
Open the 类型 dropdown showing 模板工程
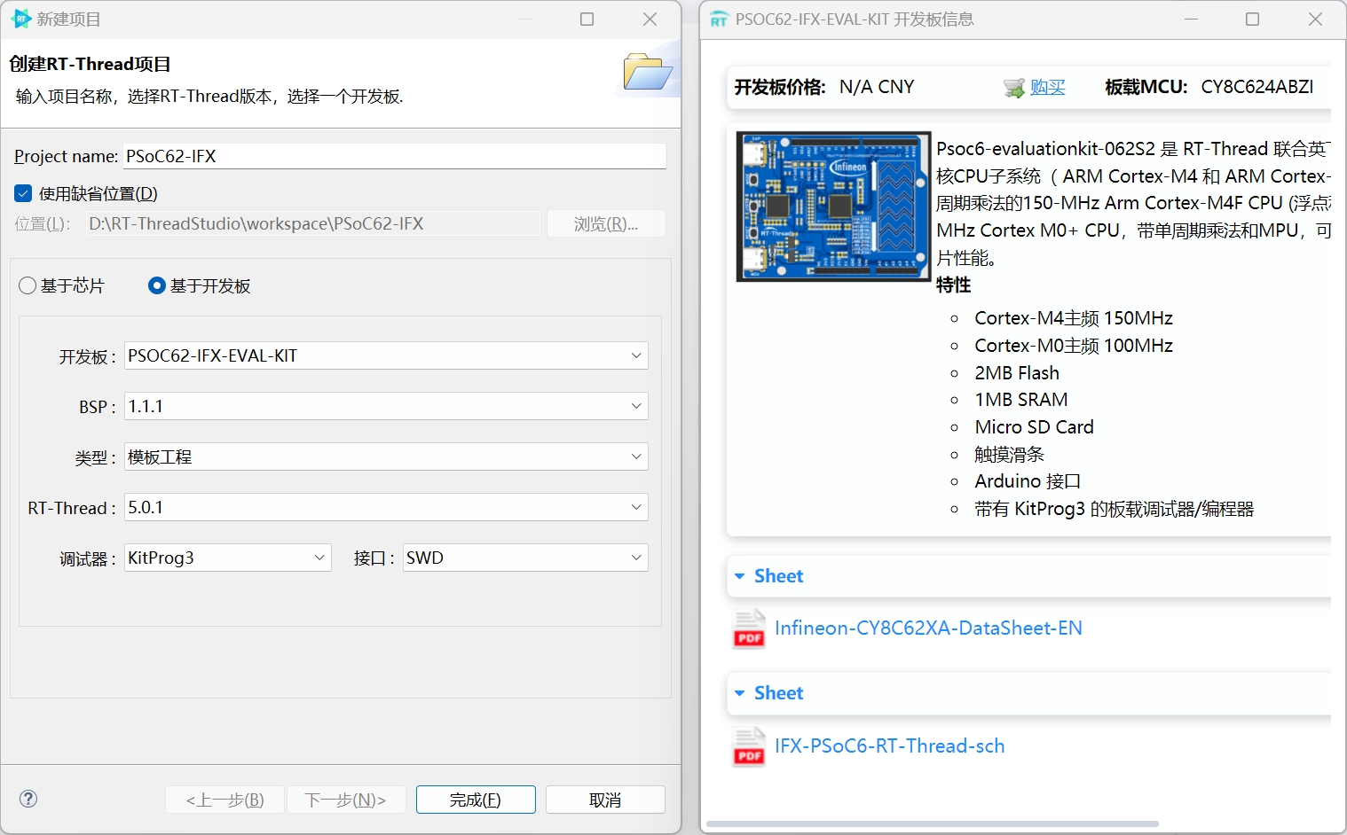[386, 457]
